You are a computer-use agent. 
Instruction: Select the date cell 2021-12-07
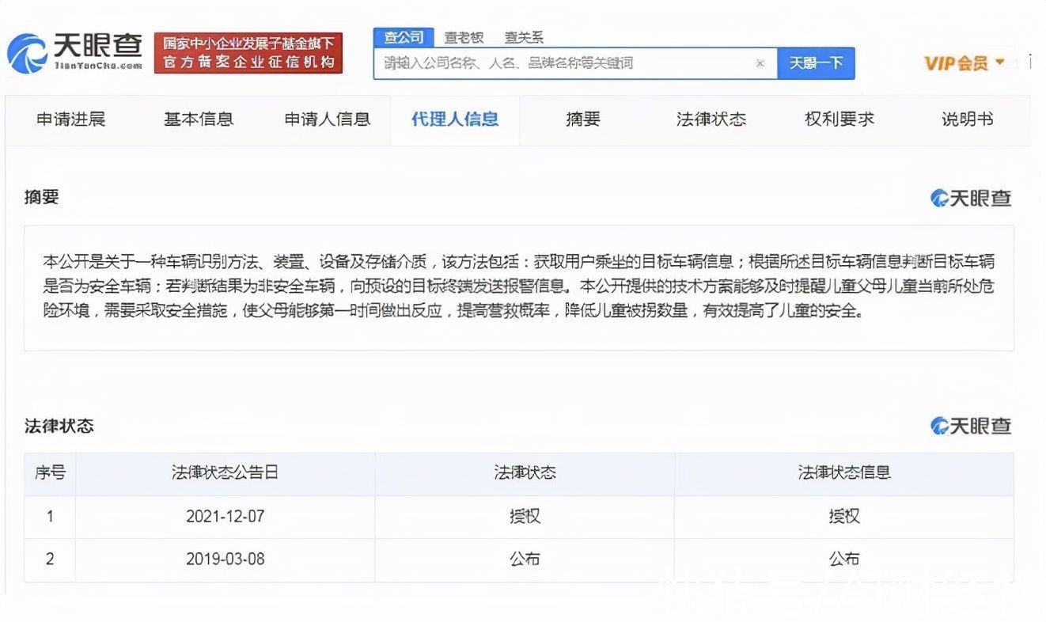225,517
